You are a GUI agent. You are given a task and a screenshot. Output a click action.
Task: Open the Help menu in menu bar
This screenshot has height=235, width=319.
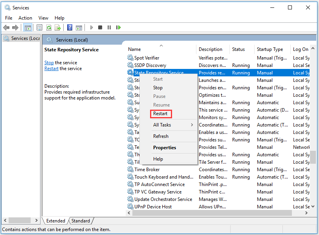59,18
